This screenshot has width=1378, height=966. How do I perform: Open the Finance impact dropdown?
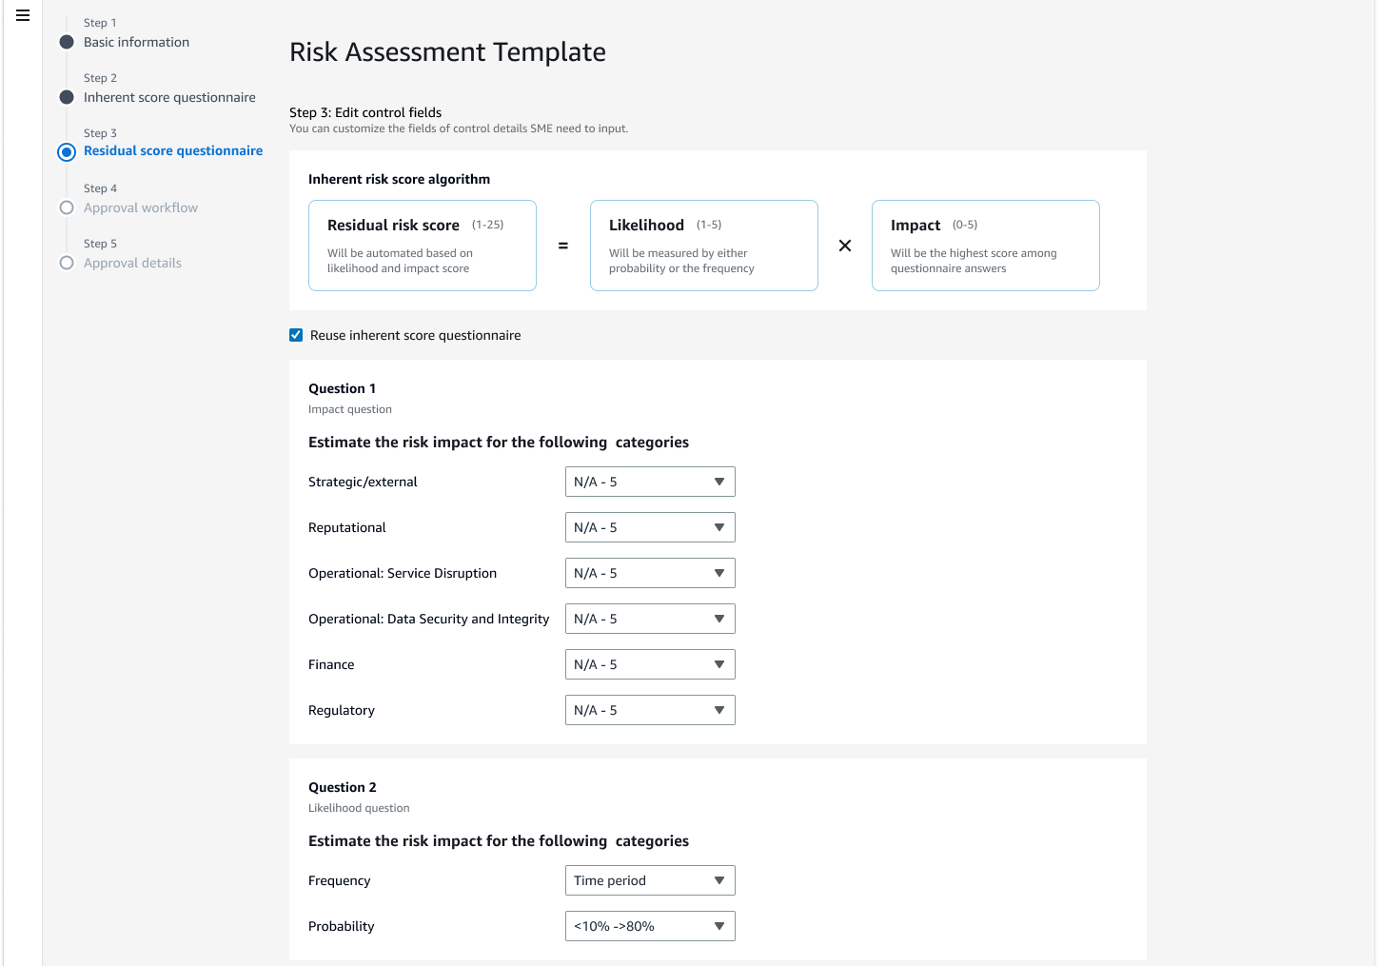(650, 664)
